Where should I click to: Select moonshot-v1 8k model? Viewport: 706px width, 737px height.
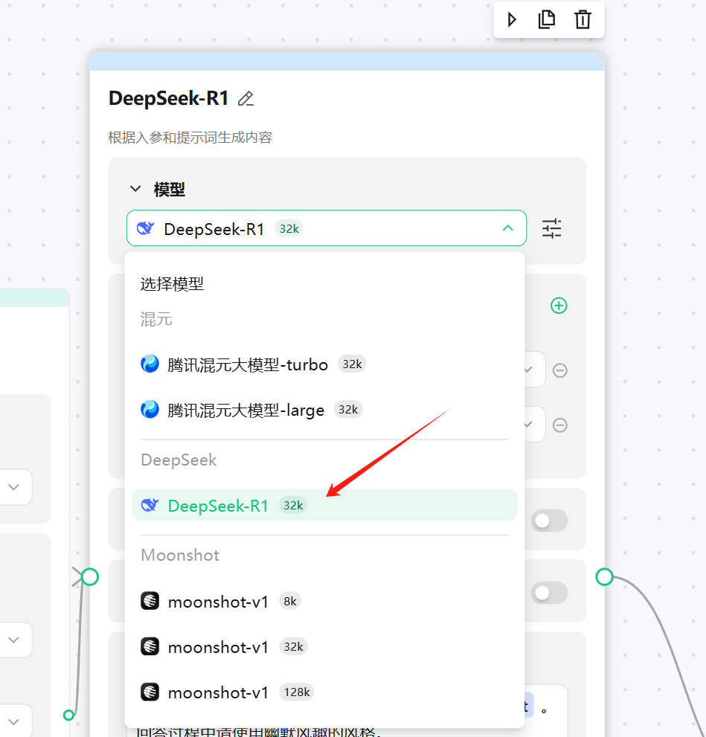click(x=324, y=602)
